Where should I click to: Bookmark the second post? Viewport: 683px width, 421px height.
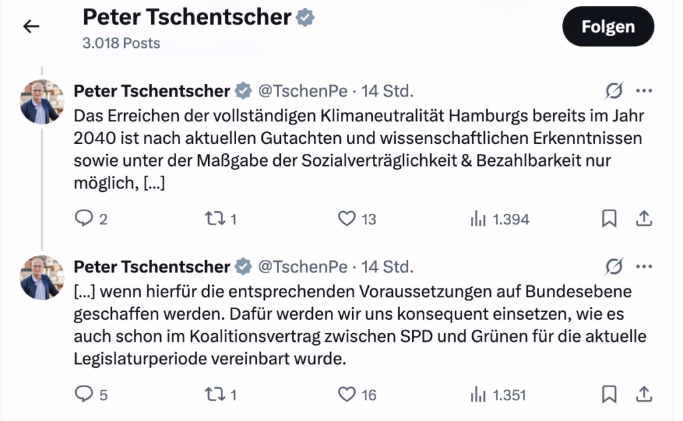[609, 395]
